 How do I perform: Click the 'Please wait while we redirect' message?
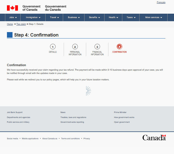[x=58, y=80]
